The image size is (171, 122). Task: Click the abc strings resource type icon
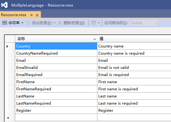coord(5,23)
